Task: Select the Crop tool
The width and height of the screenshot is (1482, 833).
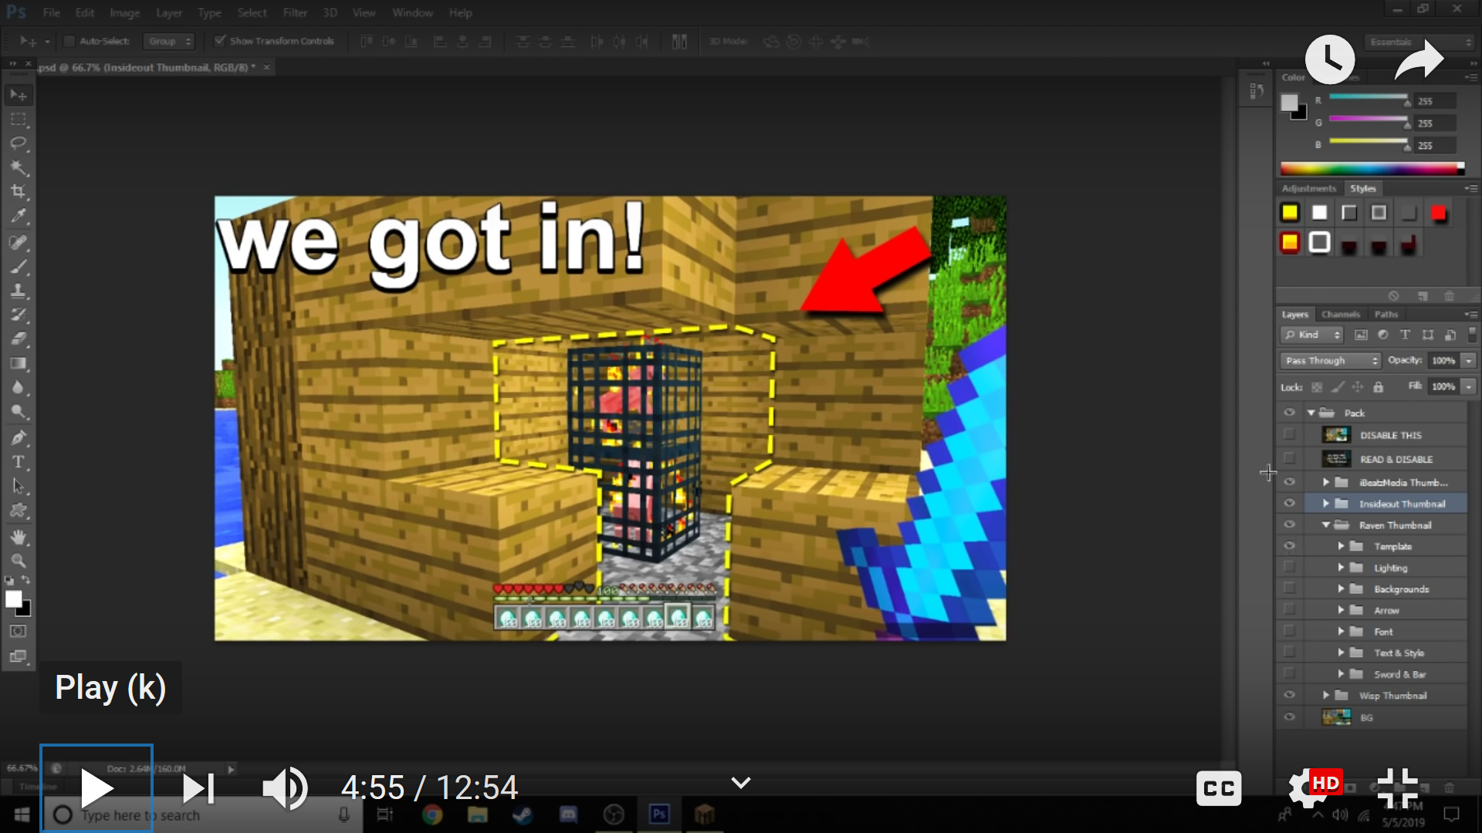Action: point(19,191)
